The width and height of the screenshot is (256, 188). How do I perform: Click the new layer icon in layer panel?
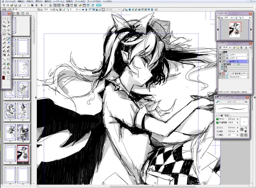point(234,47)
